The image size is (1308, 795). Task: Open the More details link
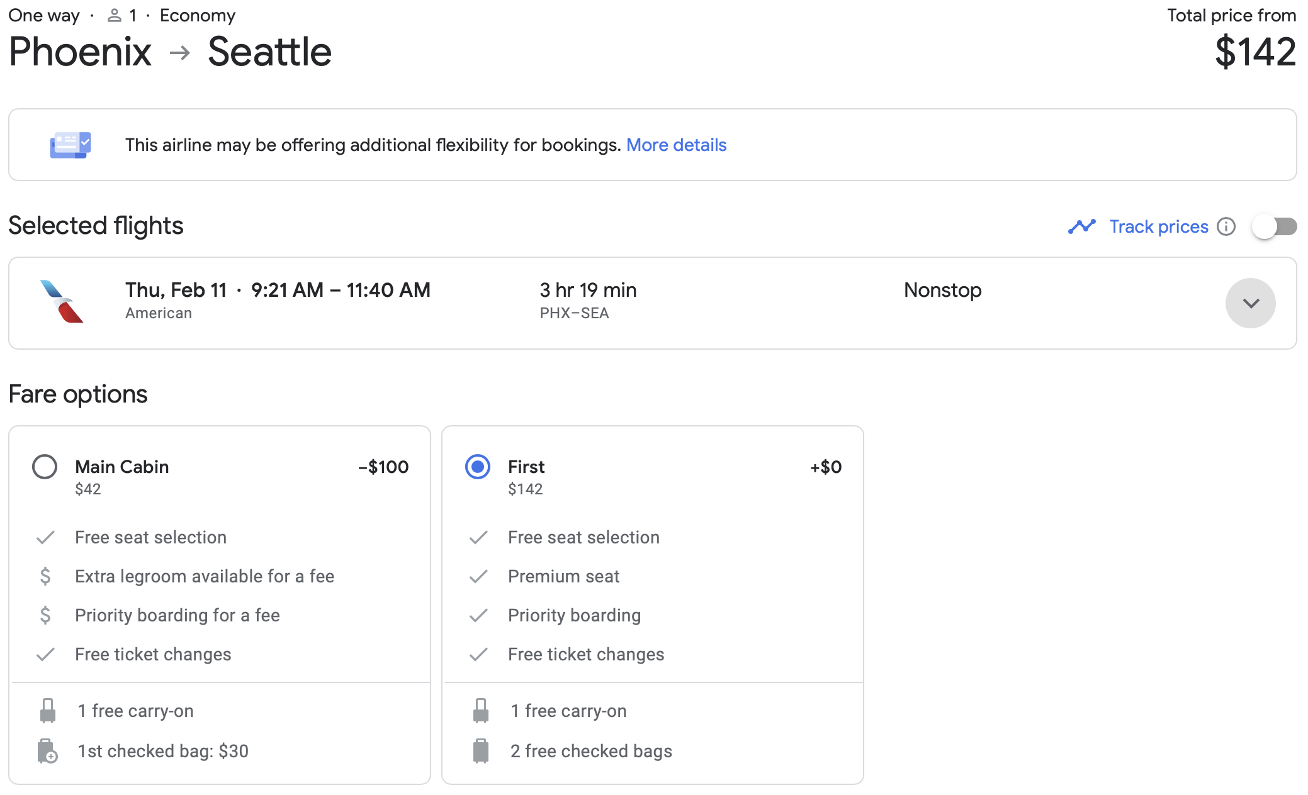click(677, 145)
